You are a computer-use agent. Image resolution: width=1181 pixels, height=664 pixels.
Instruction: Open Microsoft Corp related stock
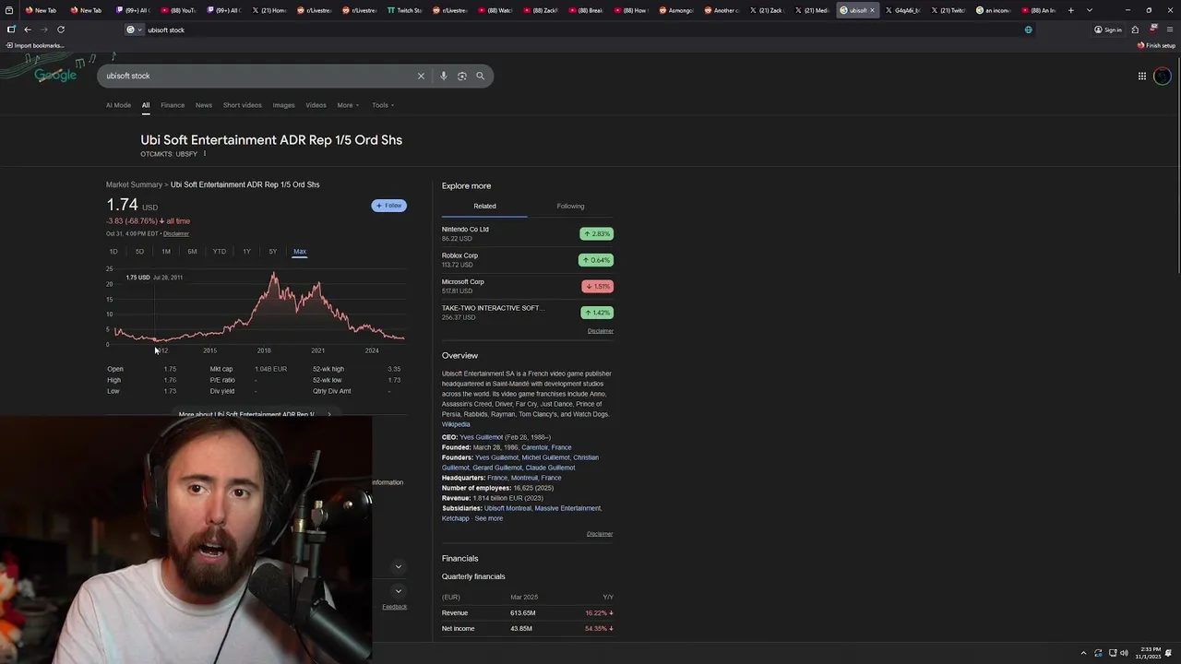pyautogui.click(x=528, y=286)
